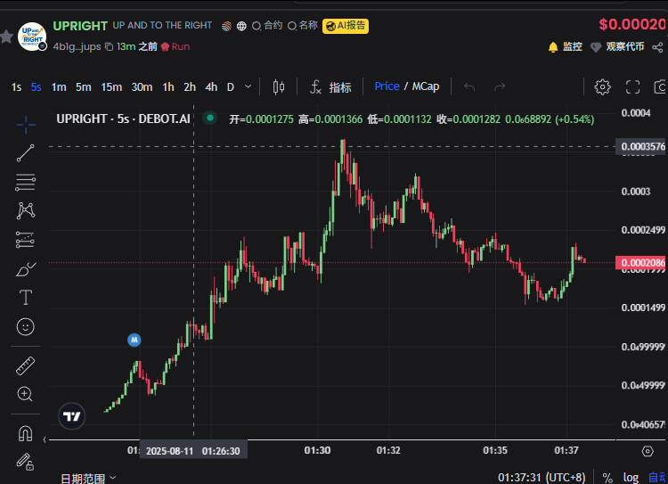
Task: Switch chart to 30m interval
Action: (142, 87)
